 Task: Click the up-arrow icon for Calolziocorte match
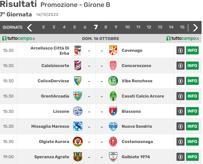(181, 66)
